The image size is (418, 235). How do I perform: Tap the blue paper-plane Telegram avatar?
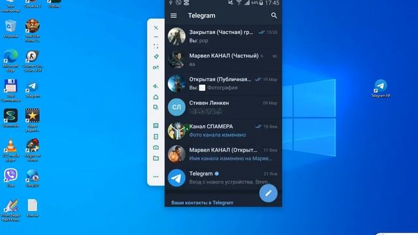pos(176,178)
